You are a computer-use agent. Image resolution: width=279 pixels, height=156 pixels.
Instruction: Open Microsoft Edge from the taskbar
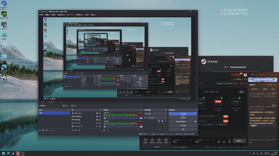(8, 153)
